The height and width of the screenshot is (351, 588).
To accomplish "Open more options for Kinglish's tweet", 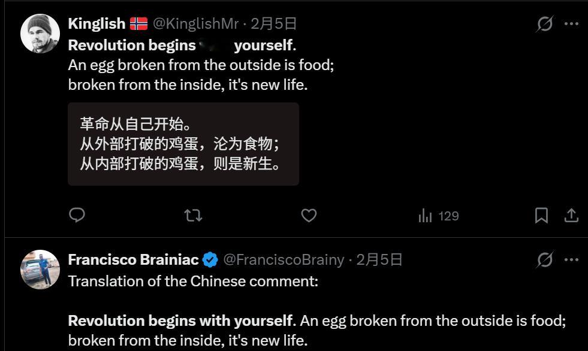I will 571,24.
